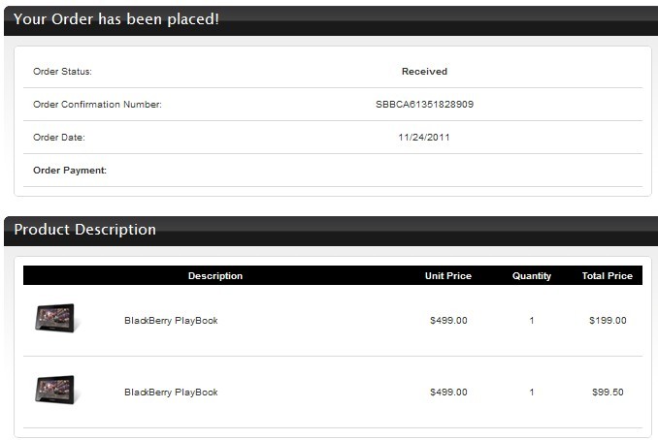Click PlayBook thumbnail in the $99.50 row

(55, 390)
